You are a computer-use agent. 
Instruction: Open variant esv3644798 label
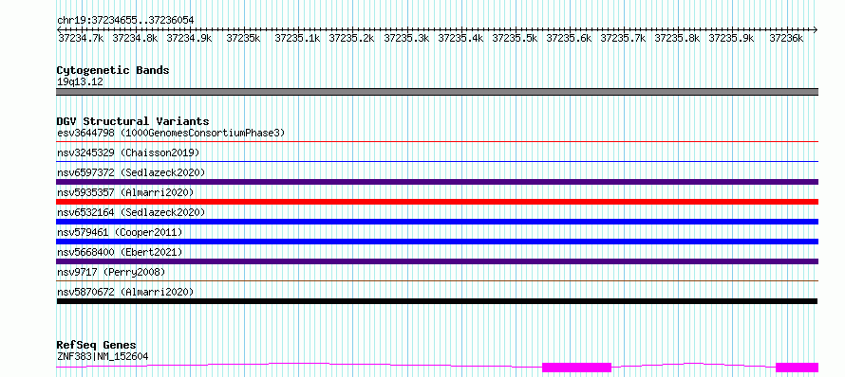171,133
